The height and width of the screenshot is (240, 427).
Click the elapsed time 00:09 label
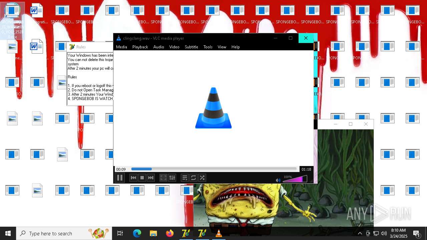pyautogui.click(x=121, y=169)
